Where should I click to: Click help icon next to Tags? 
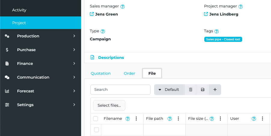217,31
